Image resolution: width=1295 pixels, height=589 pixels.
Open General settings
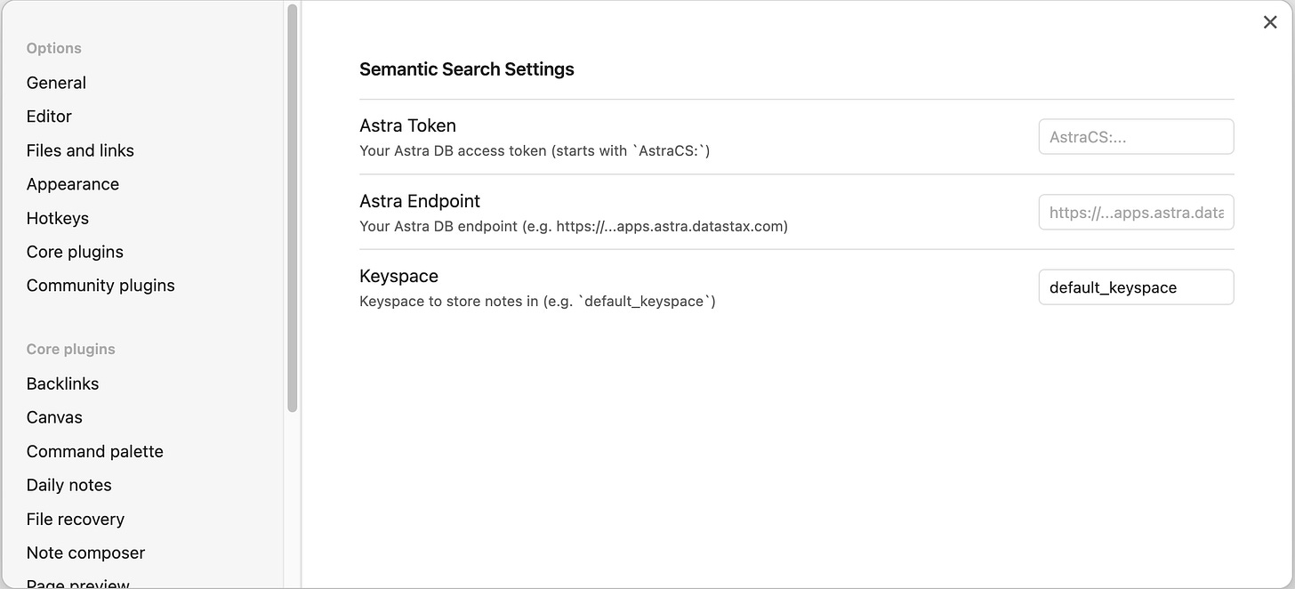(x=56, y=83)
